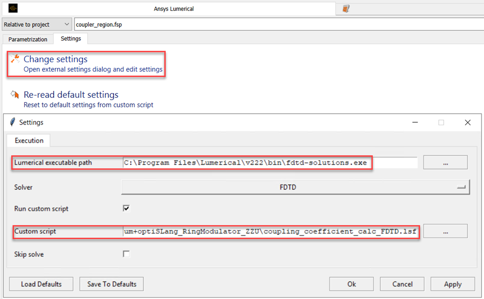The height and width of the screenshot is (299, 484).
Task: Click the Apply button
Action: (x=453, y=284)
